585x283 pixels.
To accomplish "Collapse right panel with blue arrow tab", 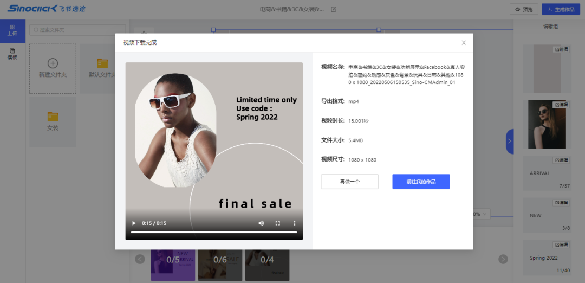I will [x=510, y=141].
